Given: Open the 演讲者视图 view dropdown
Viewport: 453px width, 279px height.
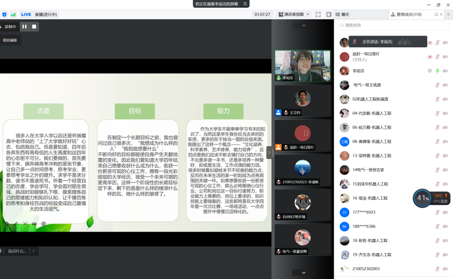Looking at the screenshot, I should (x=294, y=15).
